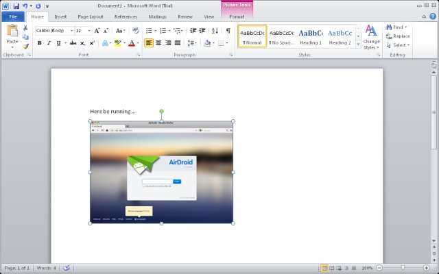
Task: Toggle show paragraph marks
Action: pyautogui.click(x=228, y=31)
